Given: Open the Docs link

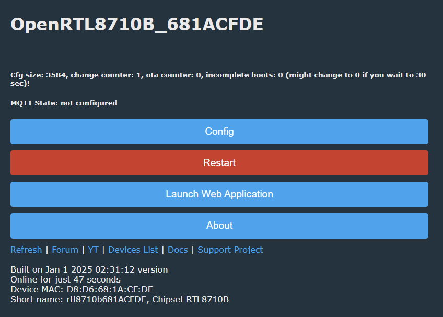Looking at the screenshot, I should [x=178, y=250].
